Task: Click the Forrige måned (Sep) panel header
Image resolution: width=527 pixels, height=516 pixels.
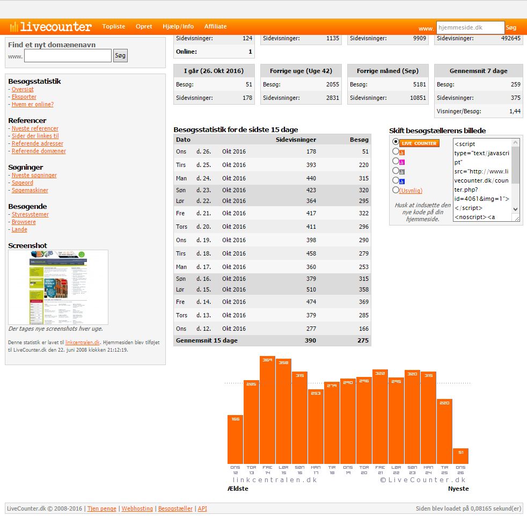Action: click(388, 71)
